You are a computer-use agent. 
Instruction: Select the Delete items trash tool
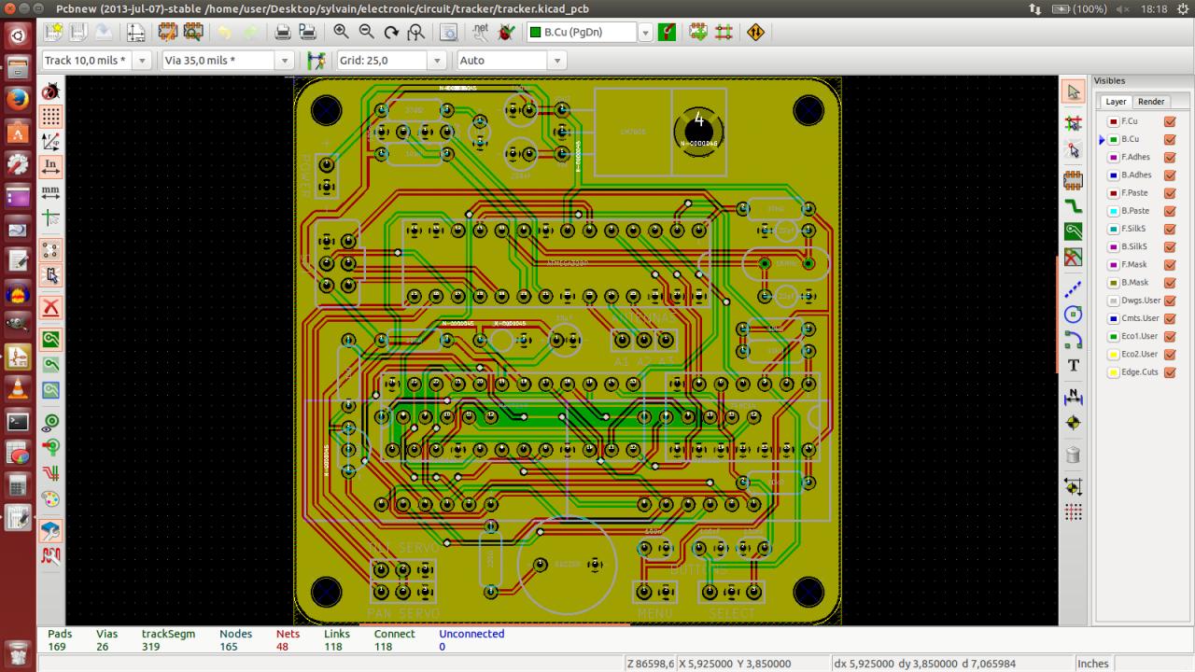tap(1074, 455)
